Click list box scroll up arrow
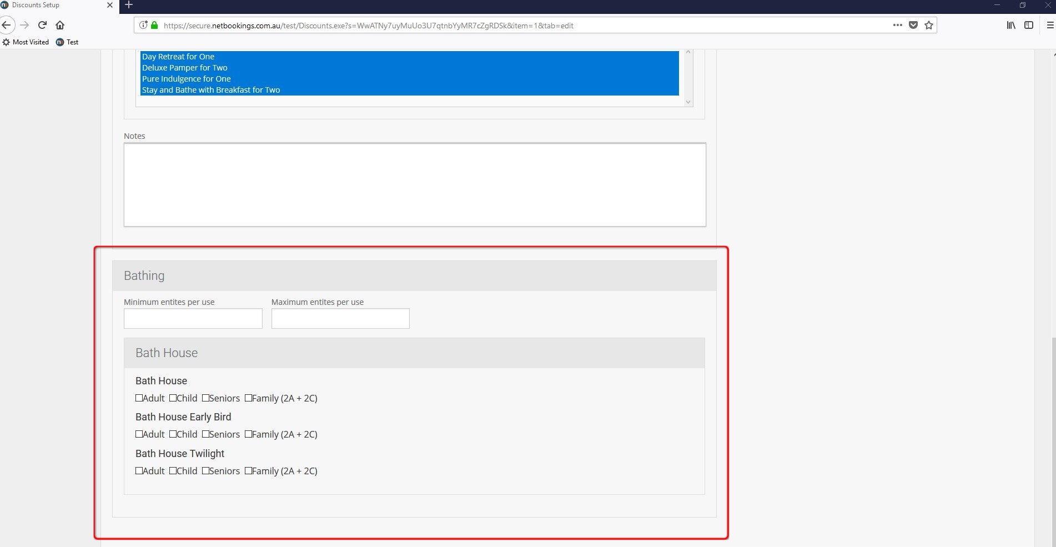The width and height of the screenshot is (1056, 547). click(x=688, y=52)
